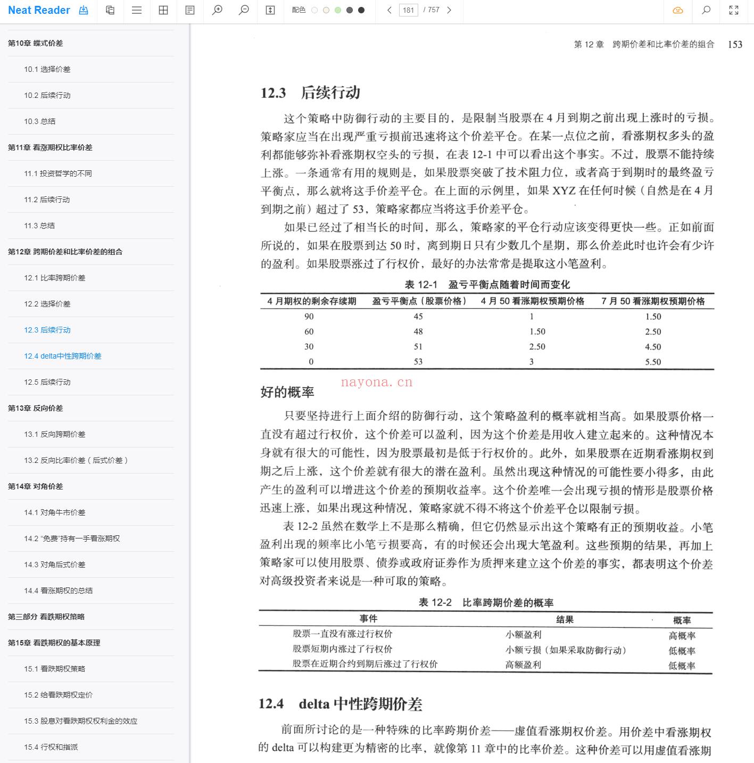Click the fit-height page icon
754x763 pixels.
[x=270, y=10]
